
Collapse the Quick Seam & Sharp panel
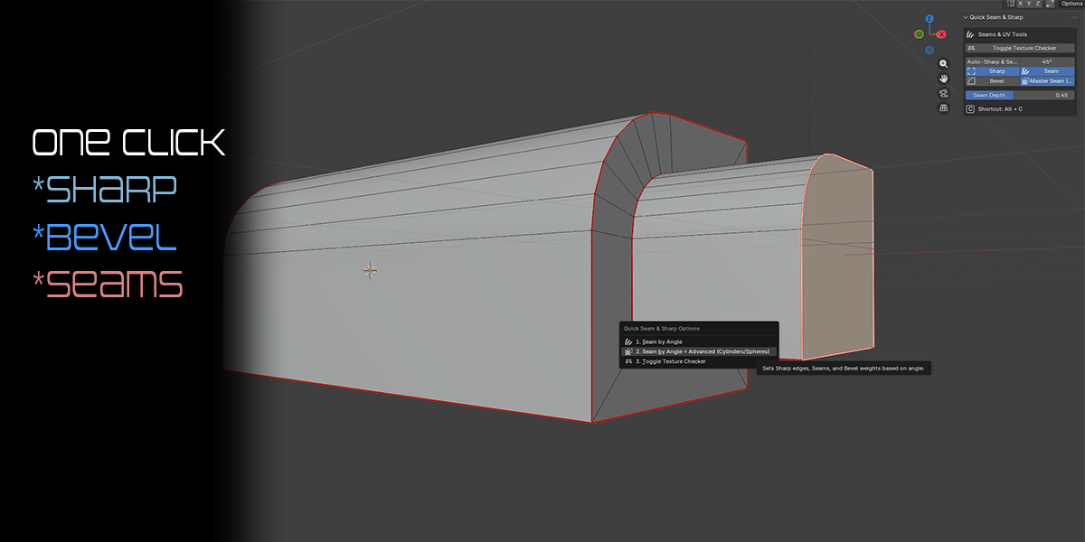[x=966, y=17]
